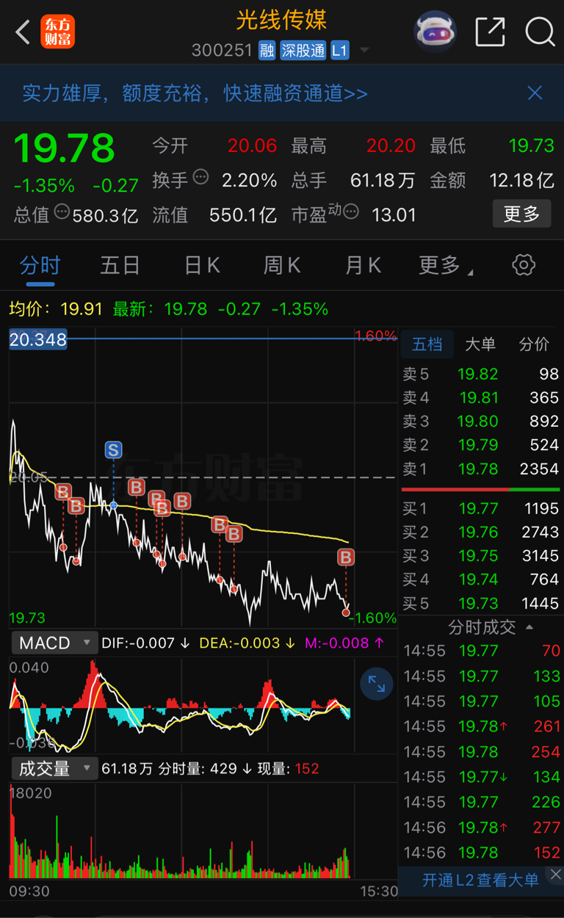Tap the 光线传媒 stock title
Screen dimensions: 564x918
281,20
